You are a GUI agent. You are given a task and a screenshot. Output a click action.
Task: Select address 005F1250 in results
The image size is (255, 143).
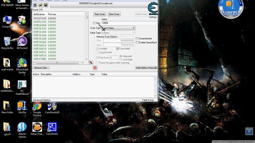coord(45,22)
